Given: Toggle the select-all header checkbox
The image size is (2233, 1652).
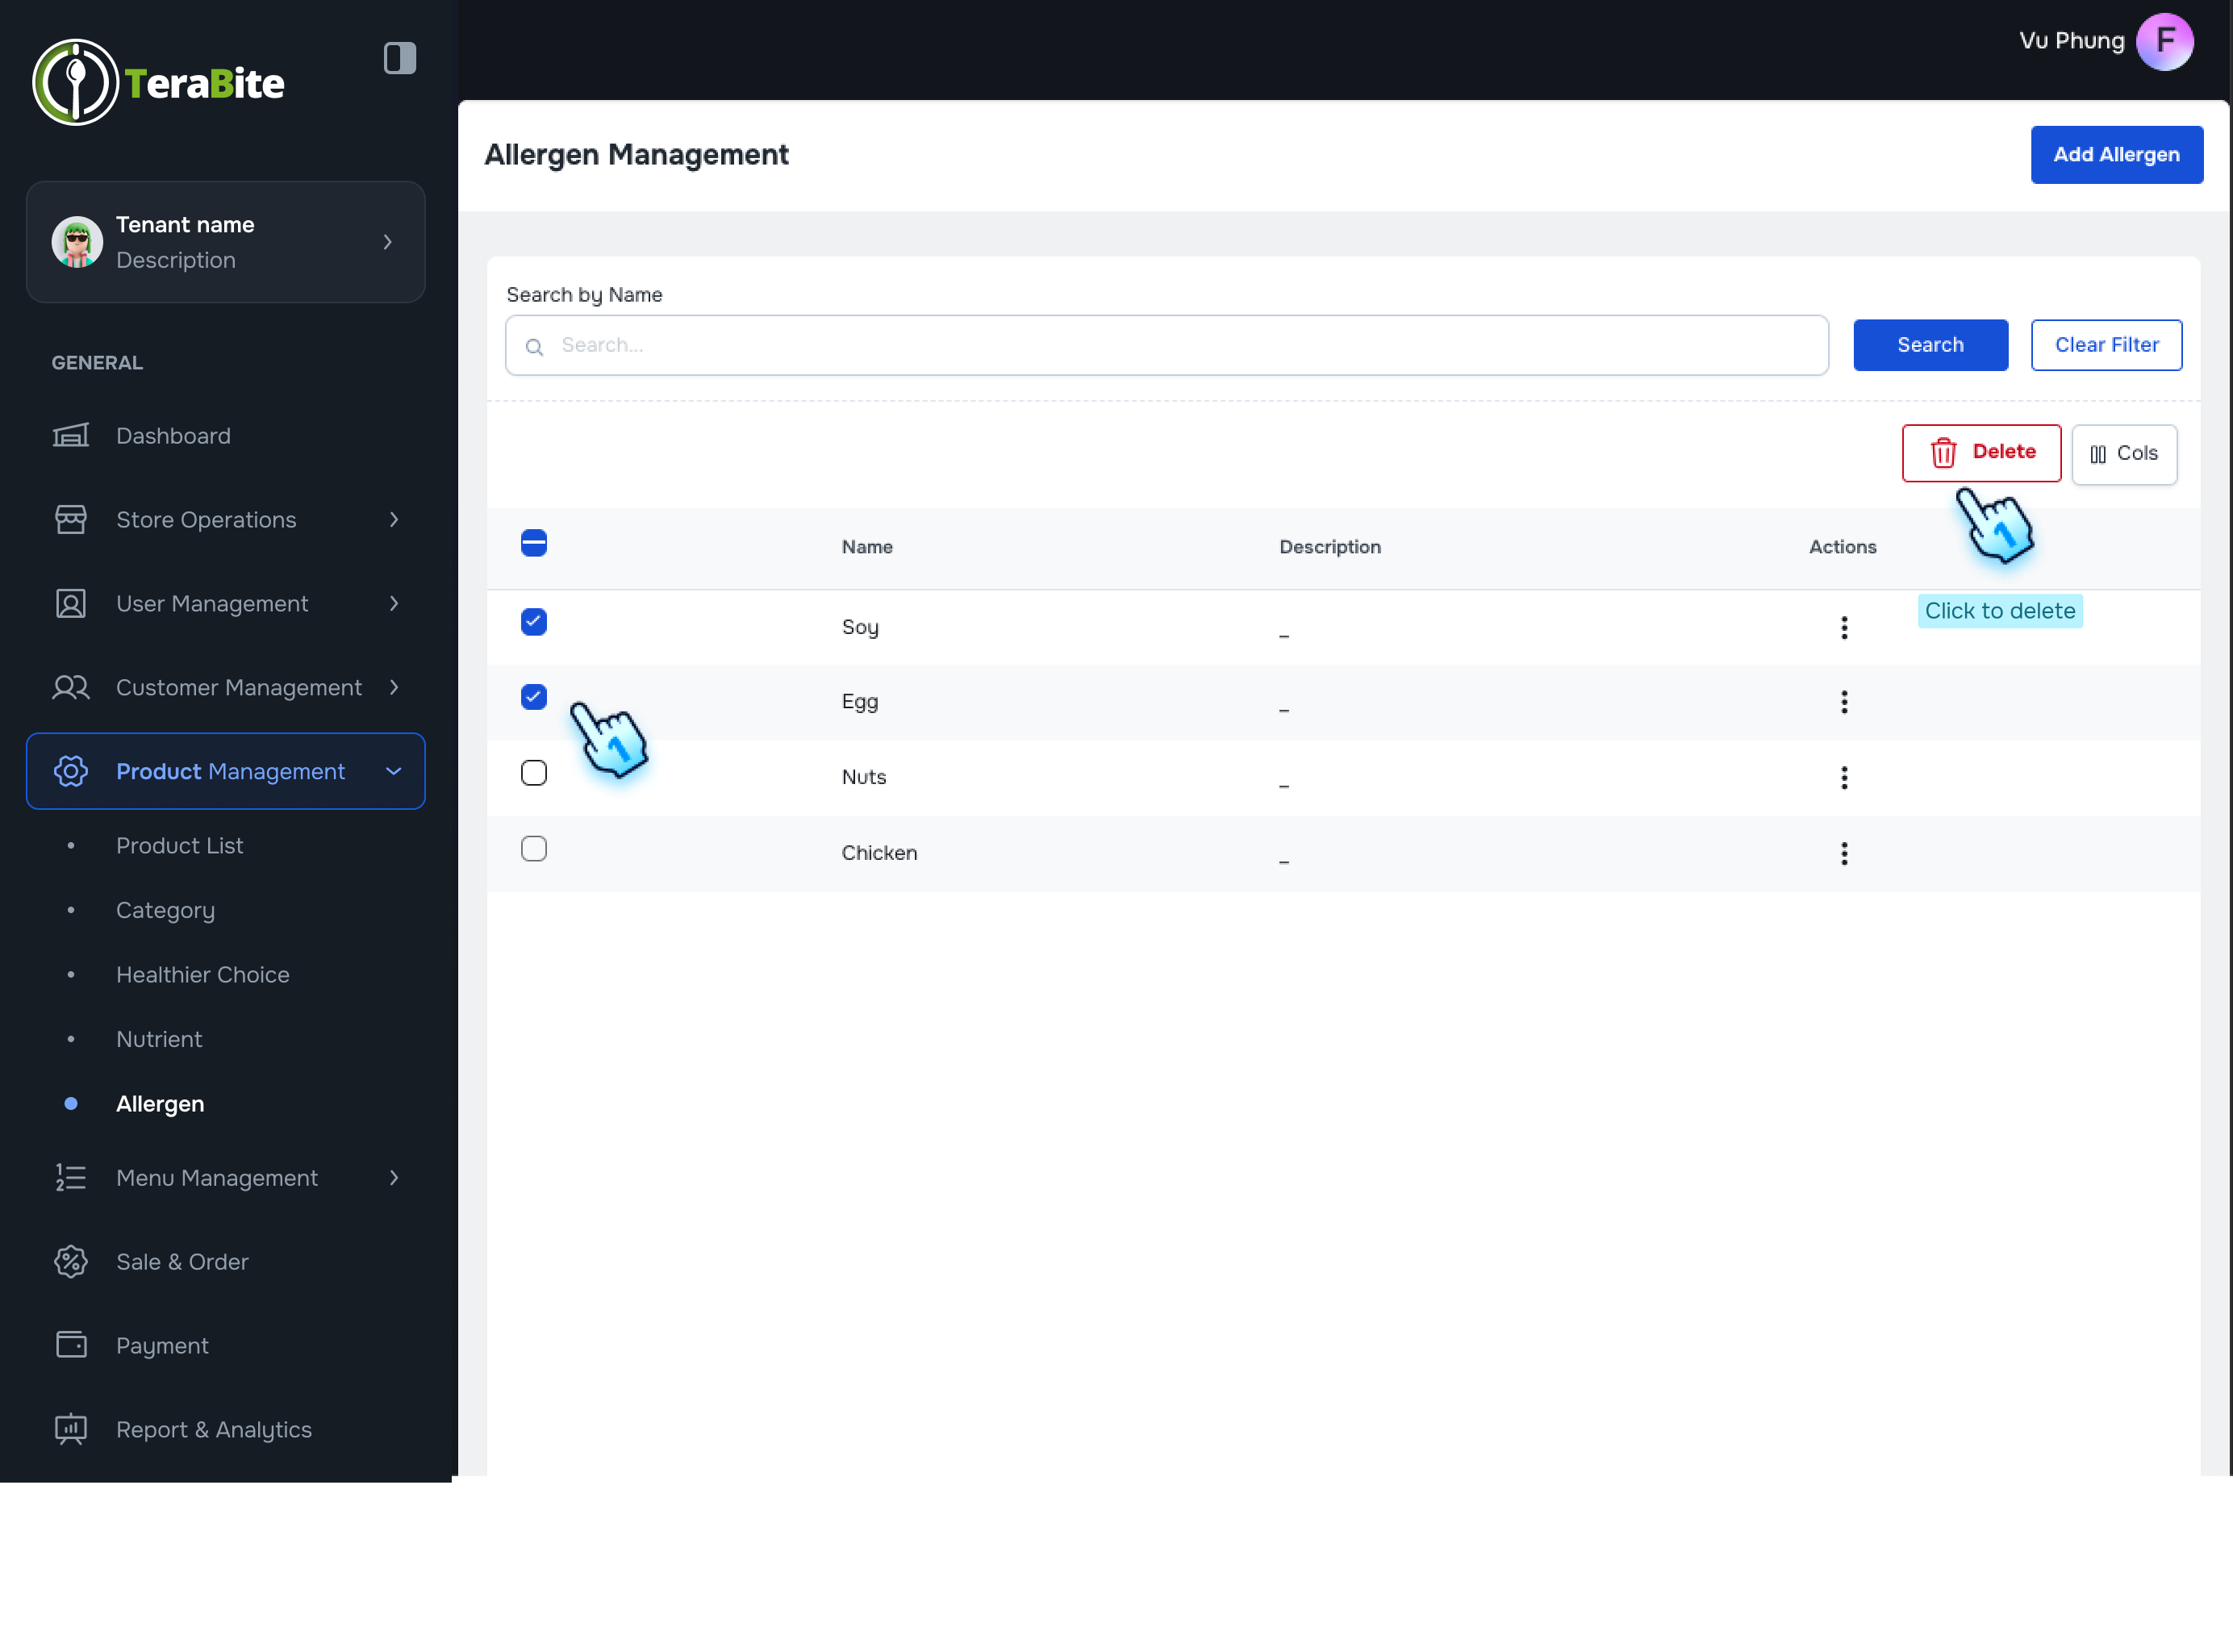Looking at the screenshot, I should coord(533,543).
